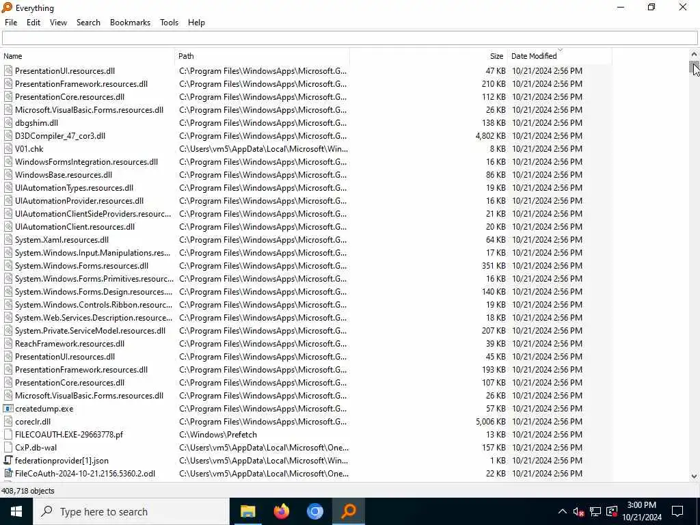Open the Tools menu
This screenshot has width=700, height=525.
(169, 23)
